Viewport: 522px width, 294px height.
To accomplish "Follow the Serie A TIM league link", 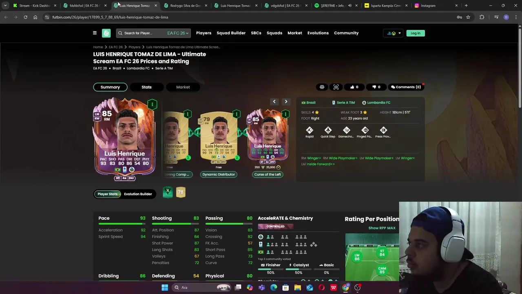I will point(343,102).
